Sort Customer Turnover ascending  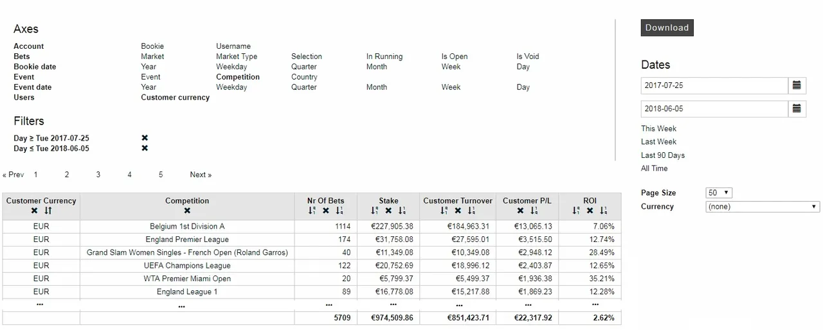pyautogui.click(x=471, y=211)
